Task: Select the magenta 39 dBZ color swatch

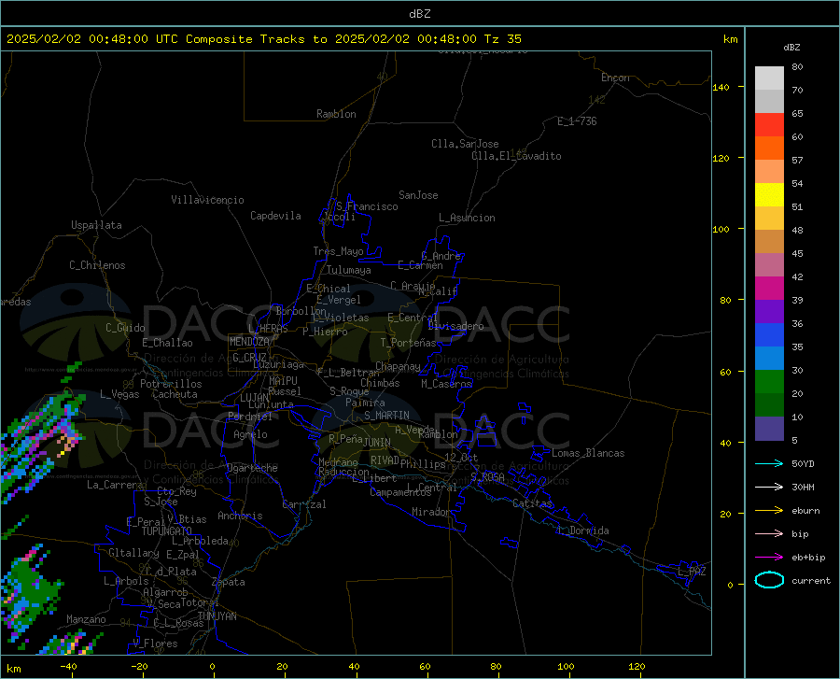Action: pos(769,289)
